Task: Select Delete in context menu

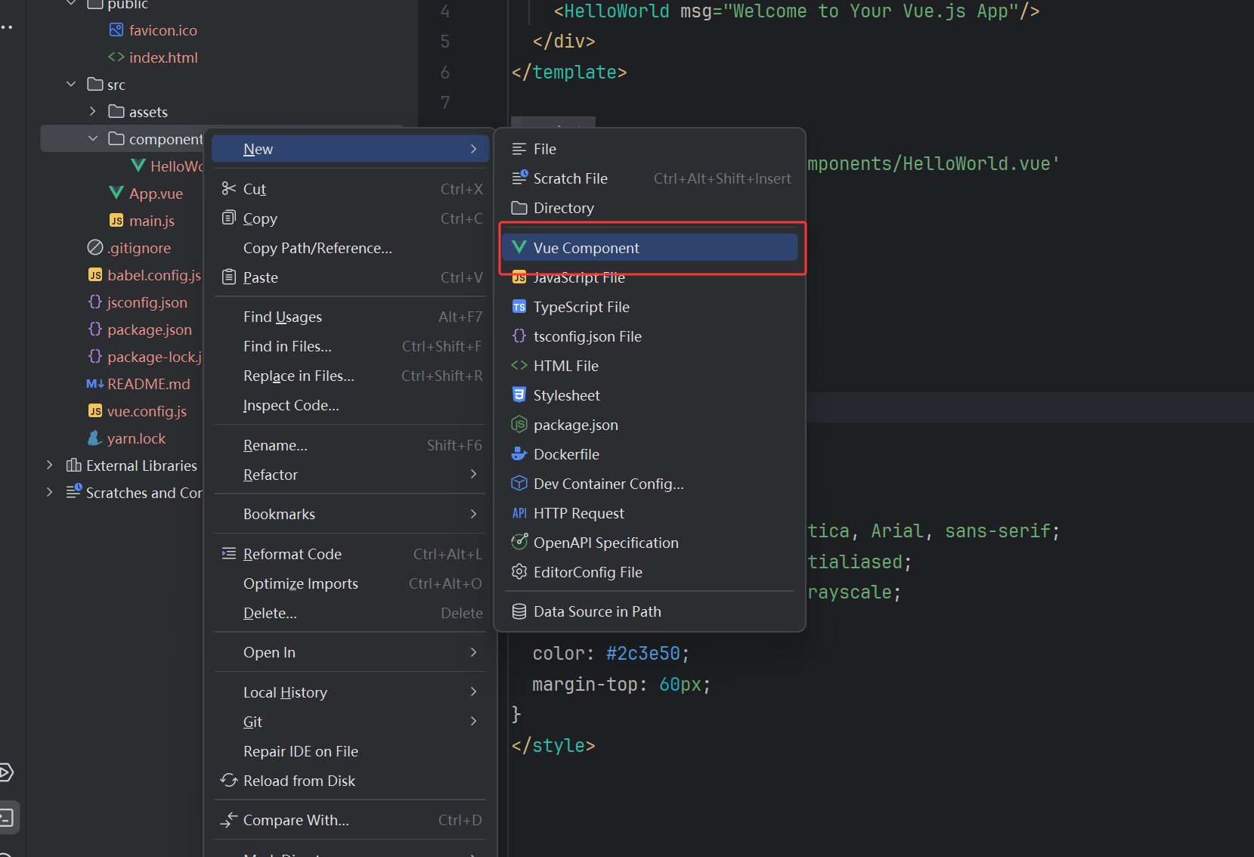Action: [351, 613]
